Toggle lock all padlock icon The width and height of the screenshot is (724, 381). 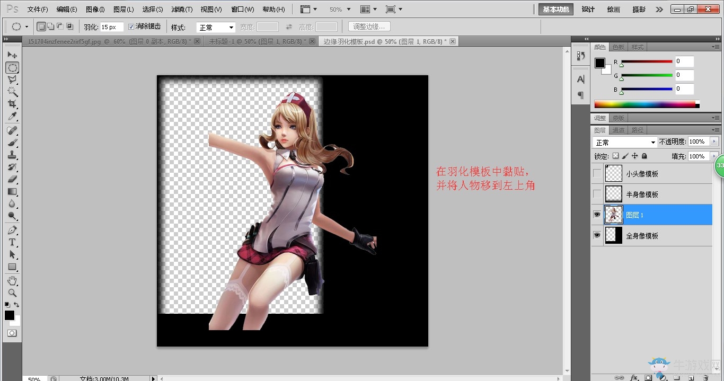[x=644, y=156]
